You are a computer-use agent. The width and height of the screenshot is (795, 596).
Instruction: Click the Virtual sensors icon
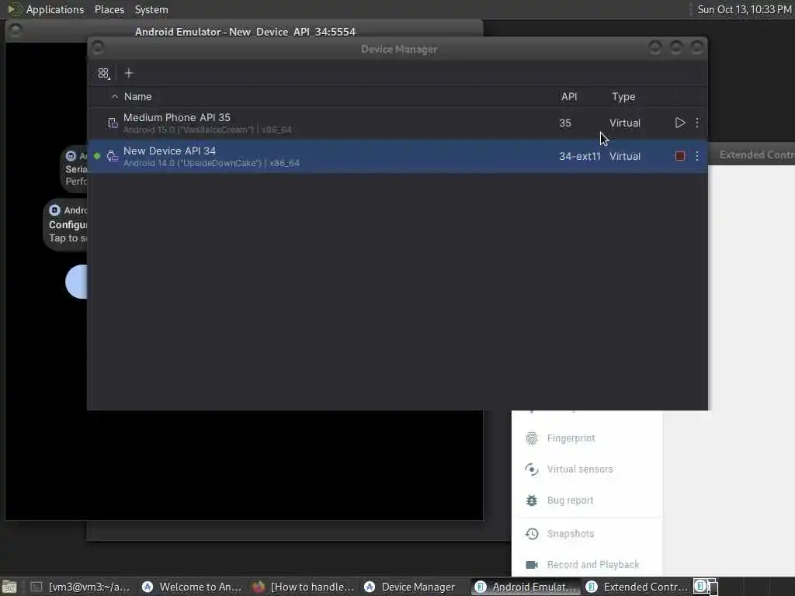[x=531, y=470]
